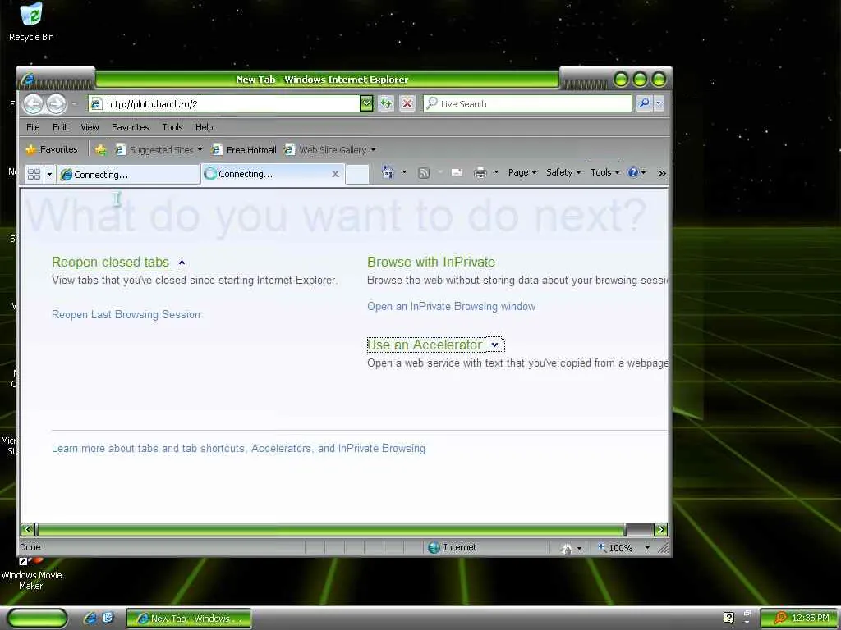Image resolution: width=841 pixels, height=630 pixels.
Task: Click the green horizontal scrollbar thumb
Action: point(331,529)
